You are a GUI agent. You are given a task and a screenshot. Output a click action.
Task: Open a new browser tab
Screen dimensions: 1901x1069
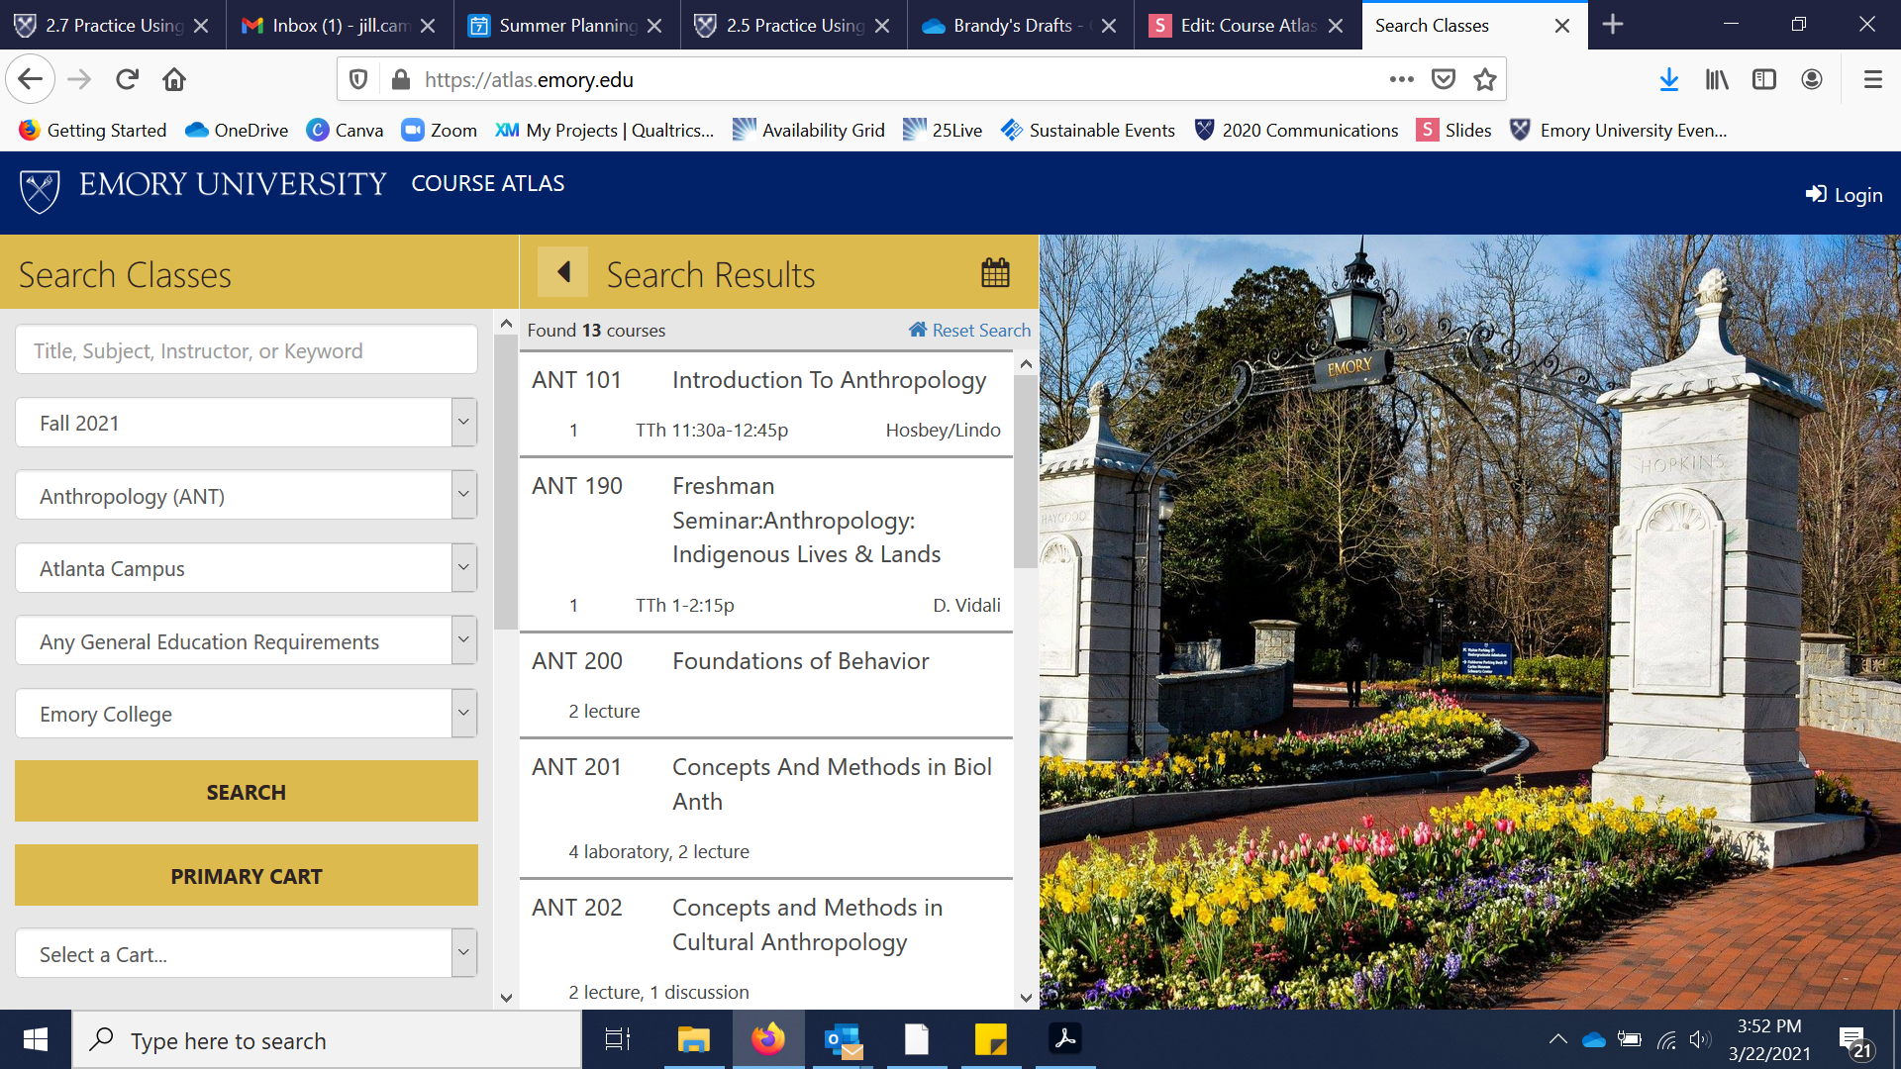(x=1613, y=24)
